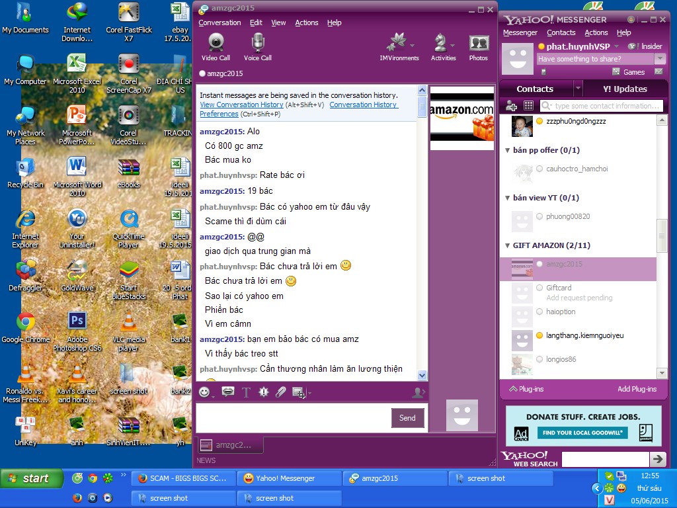Open the screen share dropdown arrow in chat toolbar

(x=309, y=393)
